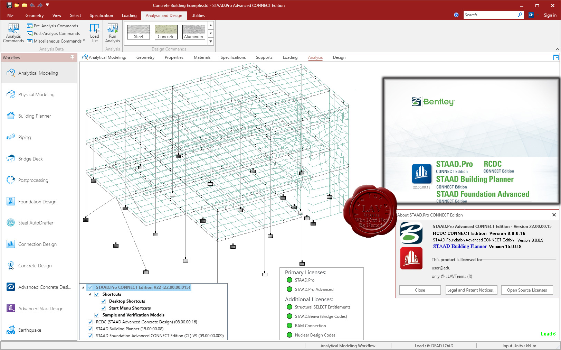Select the Supports modeling tab

click(x=264, y=57)
